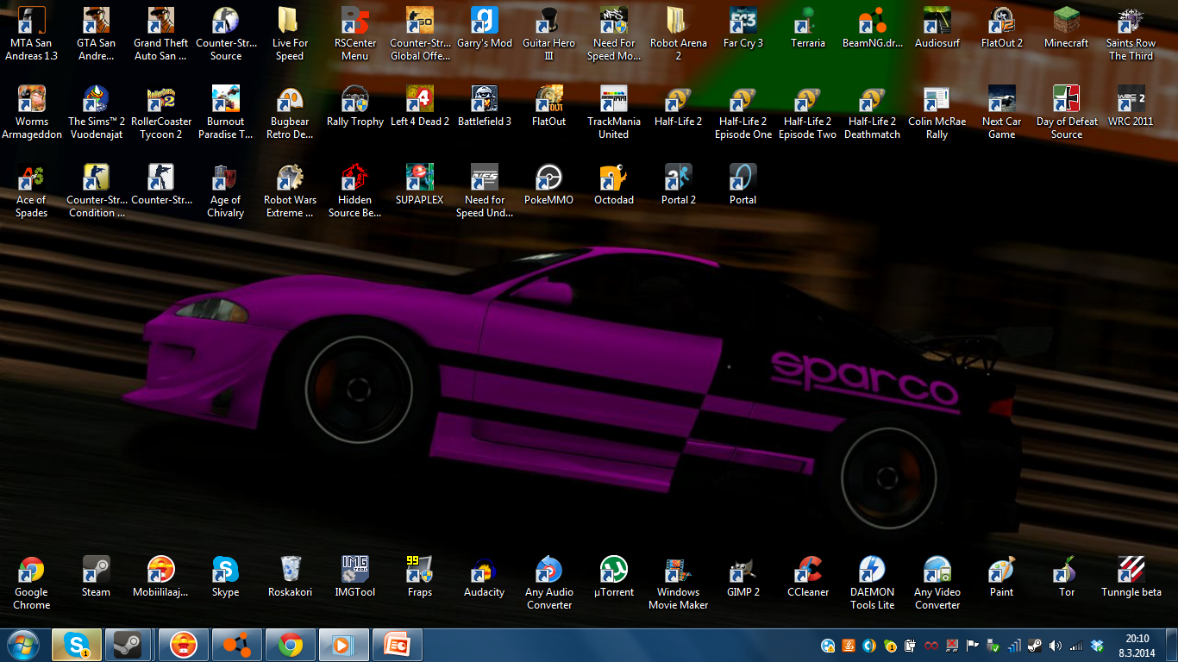This screenshot has width=1178, height=662.
Task: Open the Windows Start menu
Action: click(x=23, y=645)
